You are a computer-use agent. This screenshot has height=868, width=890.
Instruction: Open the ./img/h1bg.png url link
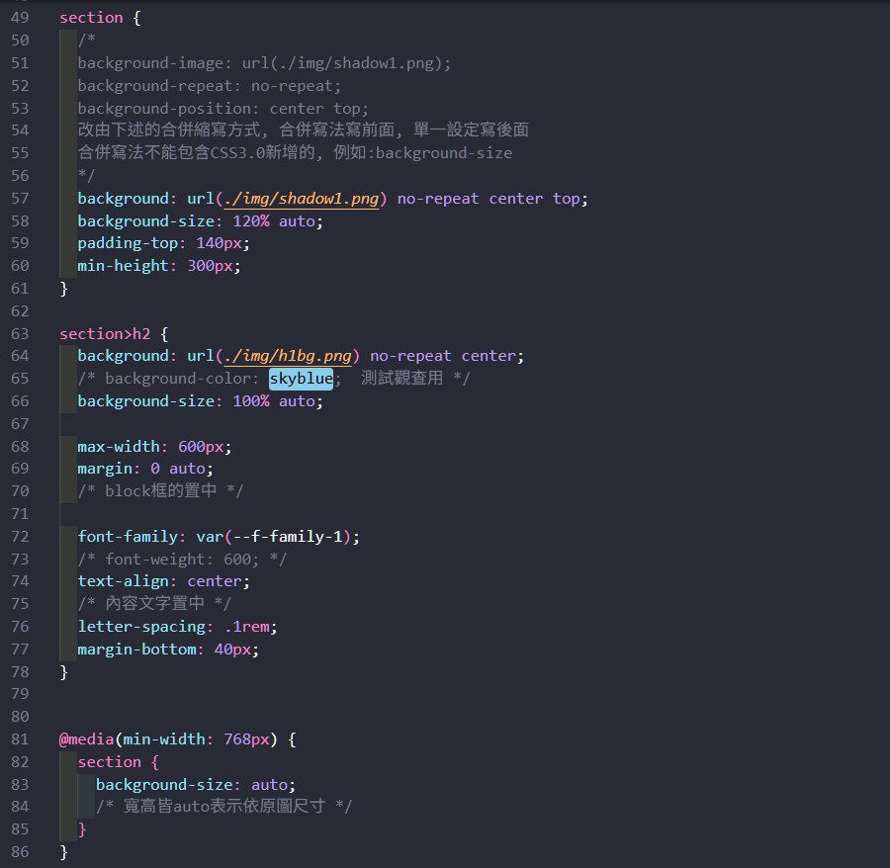coord(288,356)
